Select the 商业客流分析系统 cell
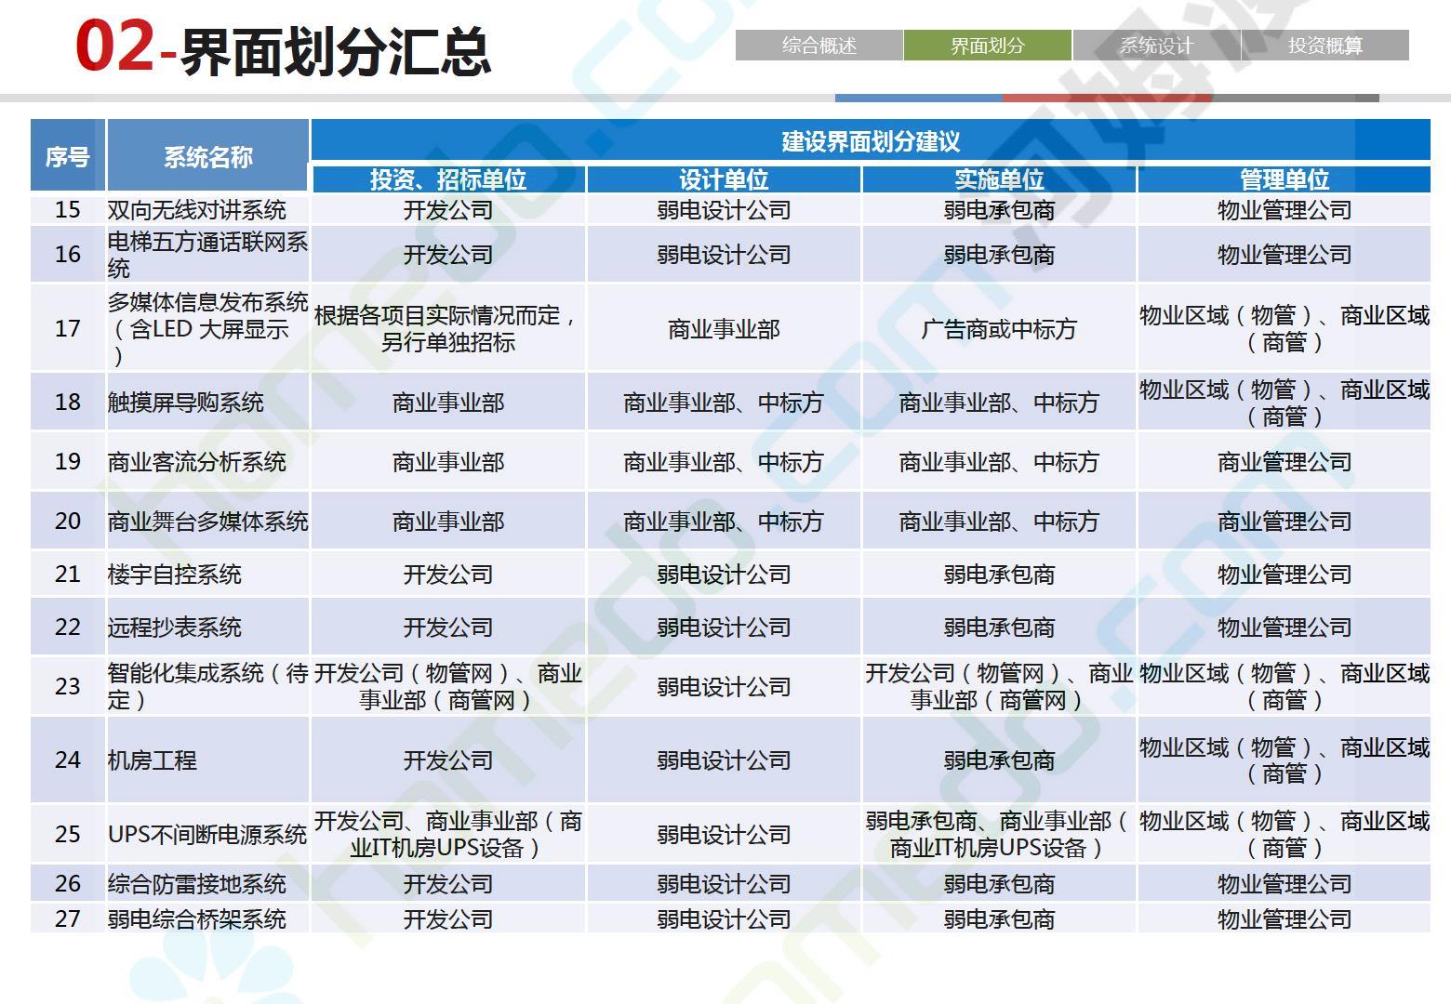The height and width of the screenshot is (1004, 1451). pos(208,462)
